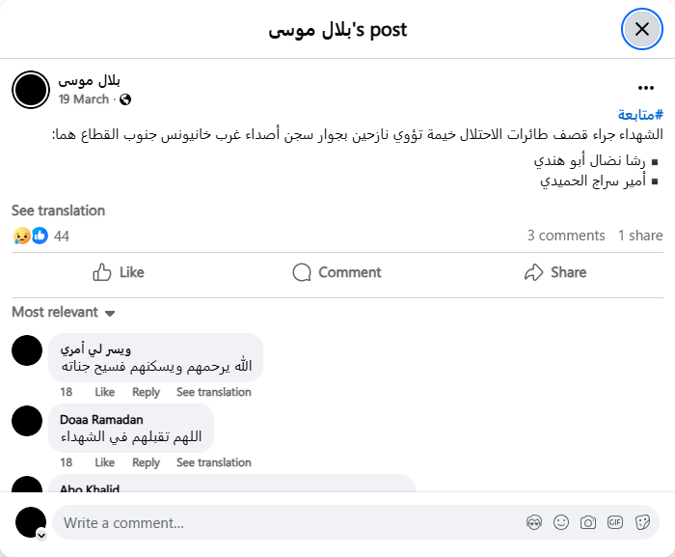675x557 pixels.
Task: Close the post dialog with X button
Action: (642, 29)
